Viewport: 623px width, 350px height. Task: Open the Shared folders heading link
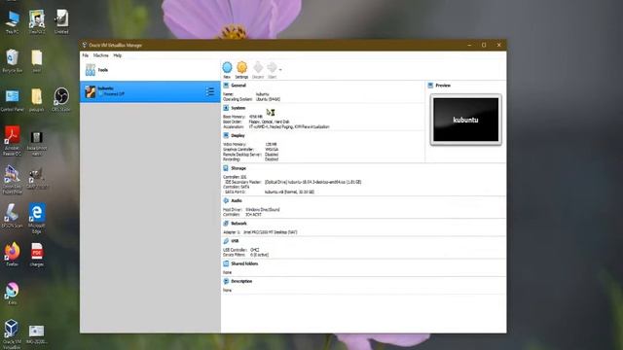(244, 263)
